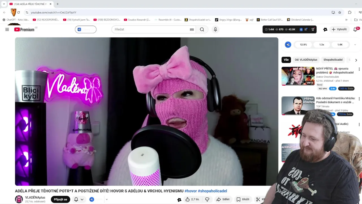Open the on-screen keyboard icon in search
Viewport: 362px width, 204px height.
[192, 29]
